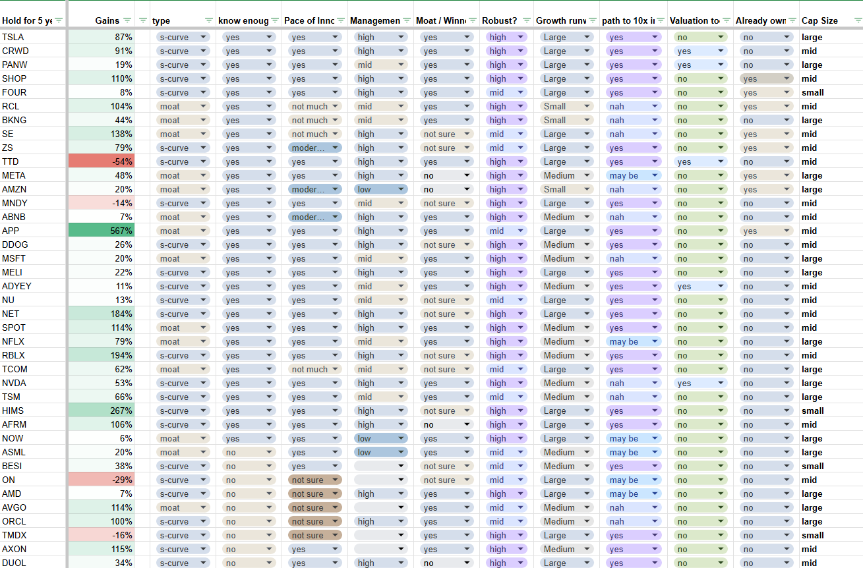Image resolution: width=863 pixels, height=568 pixels.
Task: Open AMZN row's low management dropdown
Action: [x=381, y=189]
